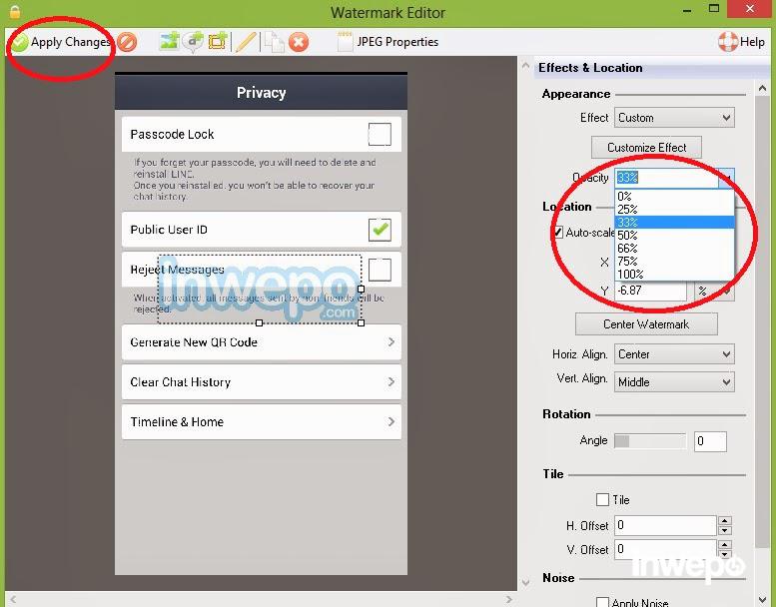Click the red cancel changes icon
776x607 pixels.
pos(127,42)
